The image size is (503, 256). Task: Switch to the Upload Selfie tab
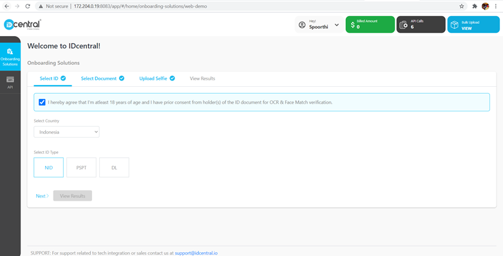(157, 78)
